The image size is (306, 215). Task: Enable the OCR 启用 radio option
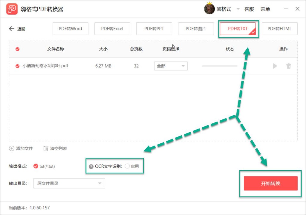coord(127,166)
